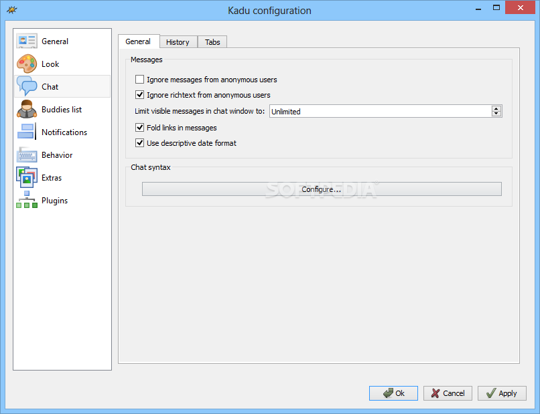Minimize the Kadu configuration window
This screenshot has height=414, width=540.
pos(478,8)
